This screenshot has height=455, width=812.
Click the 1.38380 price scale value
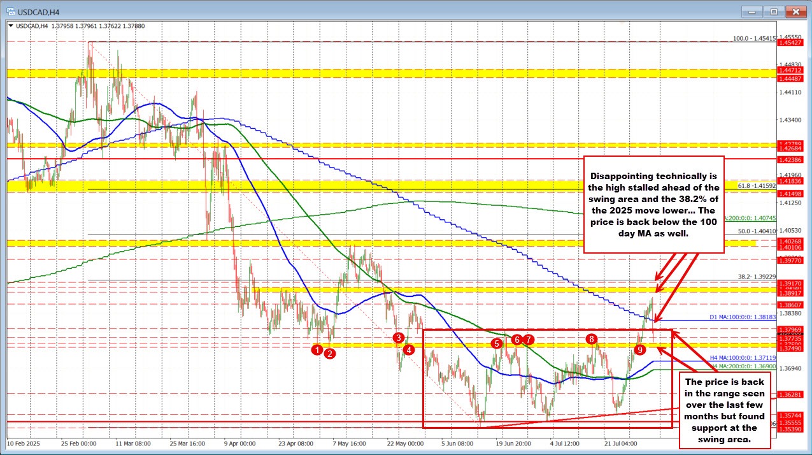(792, 313)
